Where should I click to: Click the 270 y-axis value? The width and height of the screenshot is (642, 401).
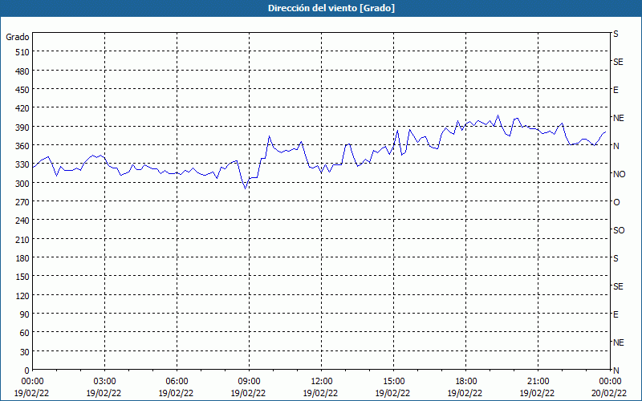pyautogui.click(x=23, y=202)
